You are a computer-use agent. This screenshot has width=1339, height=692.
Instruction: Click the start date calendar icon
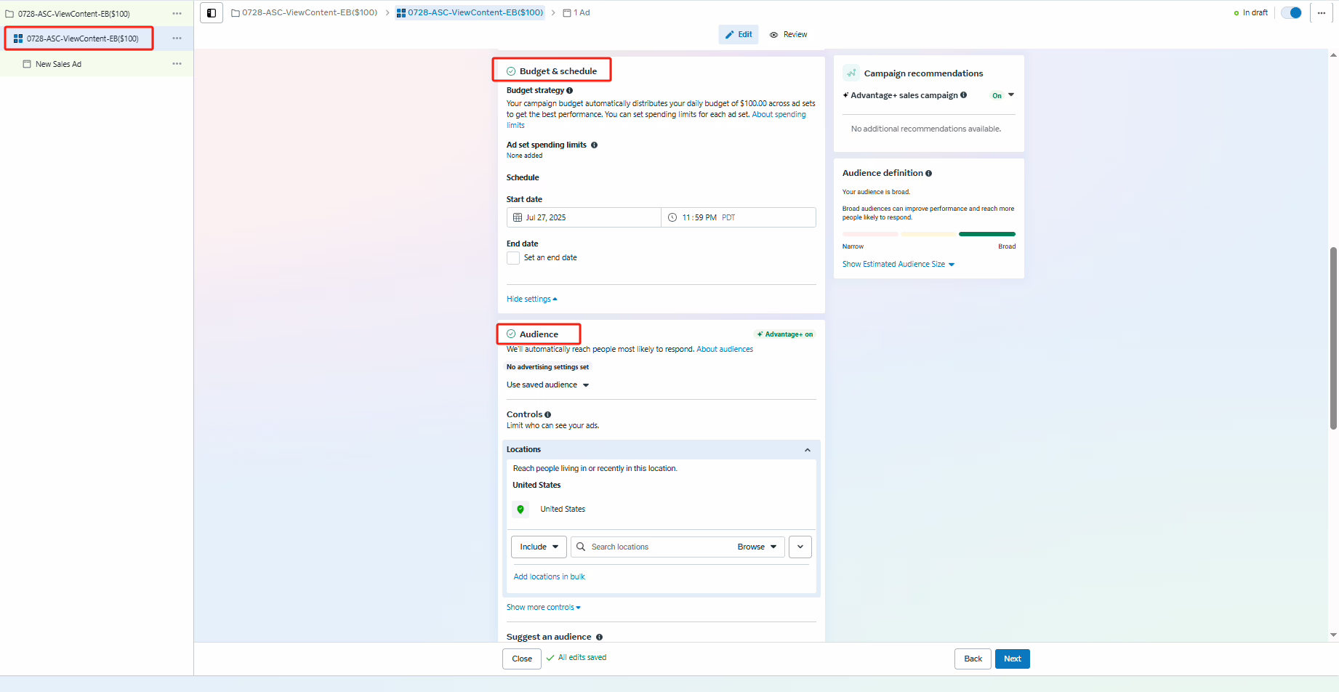tap(518, 217)
